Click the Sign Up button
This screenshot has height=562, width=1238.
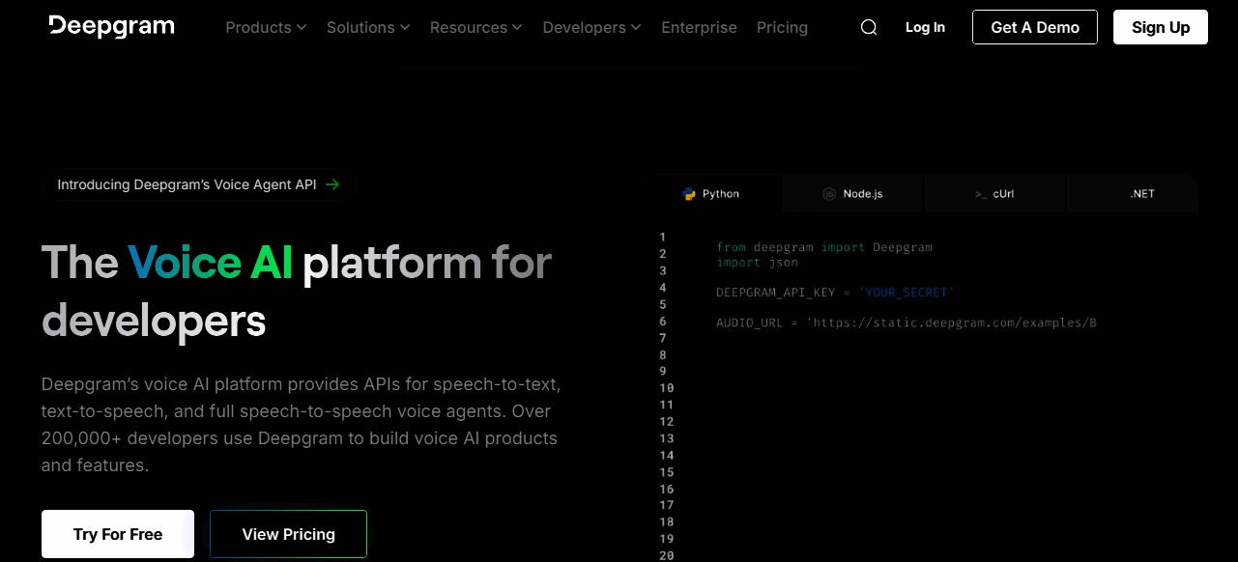pos(1161,27)
